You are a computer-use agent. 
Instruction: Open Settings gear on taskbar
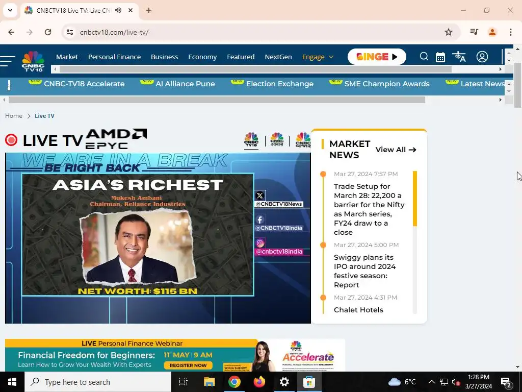click(x=284, y=382)
